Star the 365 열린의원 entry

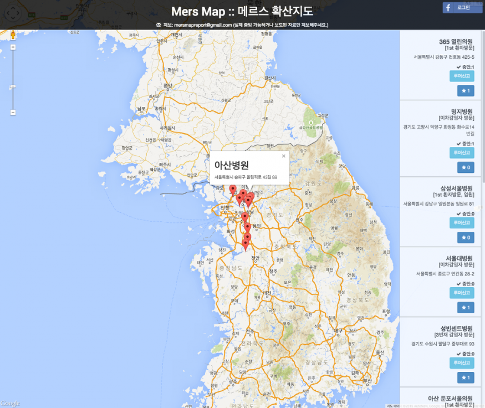[x=465, y=90]
